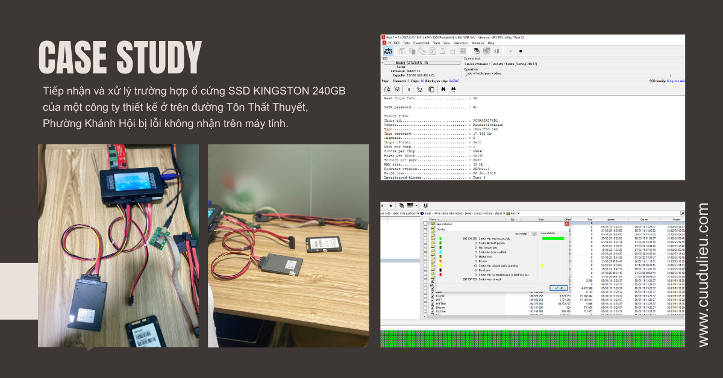Open the Windows menu in SSD Utility window
This screenshot has width=723, height=378.
coord(478,43)
